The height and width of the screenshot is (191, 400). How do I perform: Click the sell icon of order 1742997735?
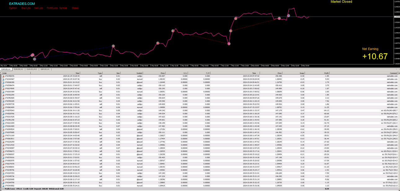coord(3,104)
